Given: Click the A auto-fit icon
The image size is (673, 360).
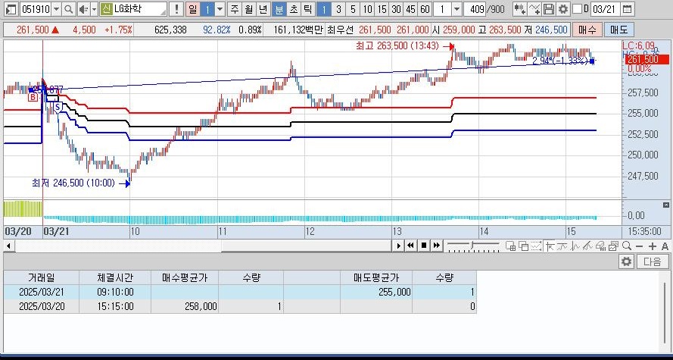Looking at the screenshot, I should (665, 246).
